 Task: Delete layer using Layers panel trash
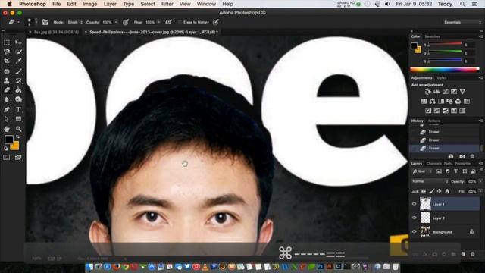472,254
